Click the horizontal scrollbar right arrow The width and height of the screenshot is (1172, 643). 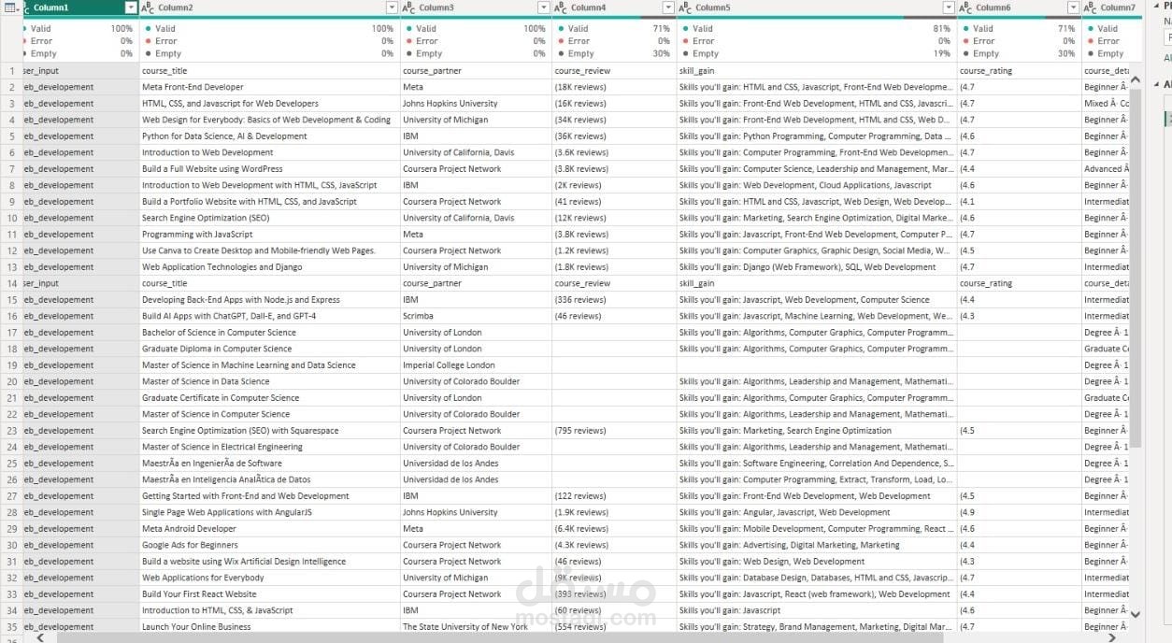pyautogui.click(x=1111, y=637)
